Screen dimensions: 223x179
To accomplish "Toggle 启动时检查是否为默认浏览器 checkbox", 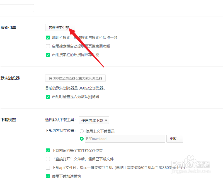I will (x=48, y=97).
